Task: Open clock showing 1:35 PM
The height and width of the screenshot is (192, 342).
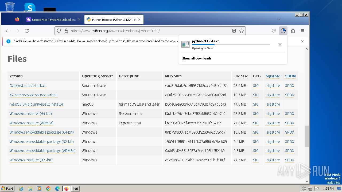Action: (x=328, y=189)
